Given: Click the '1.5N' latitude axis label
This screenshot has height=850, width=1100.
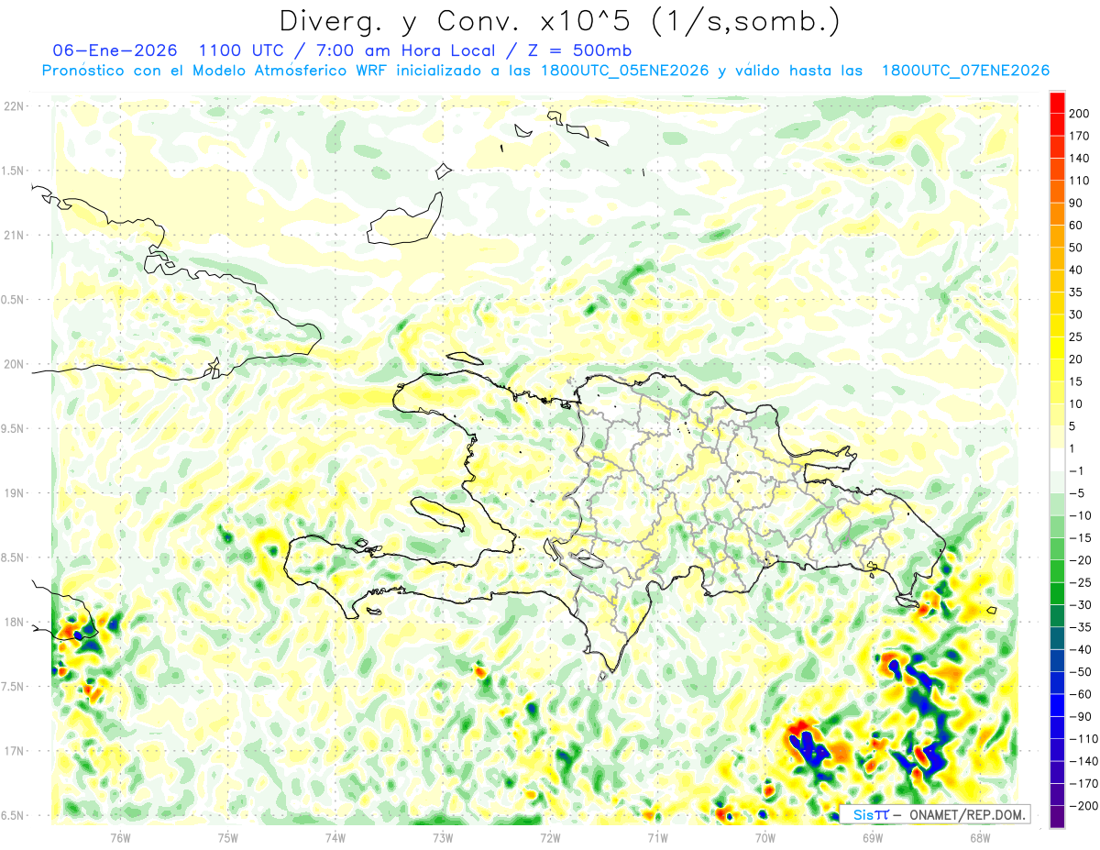Looking at the screenshot, I should (13, 171).
